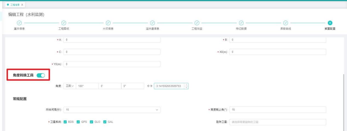Expand the 采样间隔 dropdown

point(112,110)
